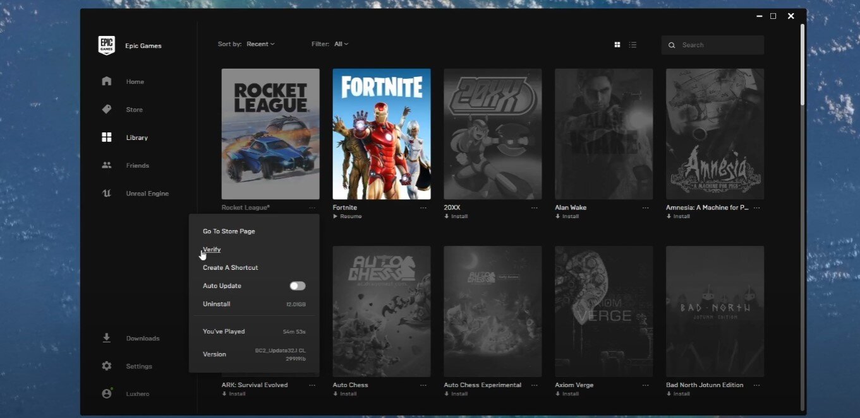Switch to grid view layout icon
Image resolution: width=860 pixels, height=418 pixels.
click(617, 45)
